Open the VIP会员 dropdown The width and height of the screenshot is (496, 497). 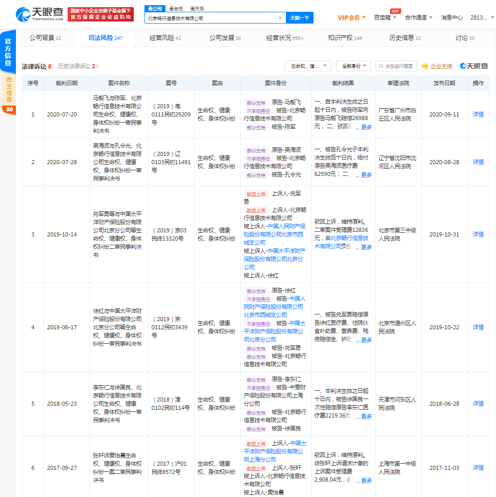[352, 18]
